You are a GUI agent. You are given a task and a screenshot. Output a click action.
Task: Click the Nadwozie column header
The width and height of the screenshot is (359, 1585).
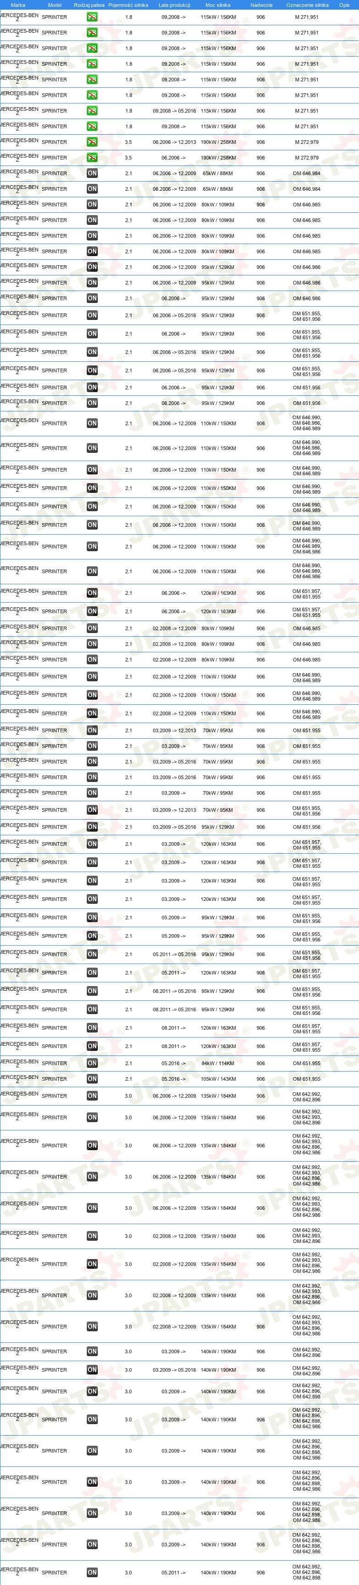pyautogui.click(x=261, y=5)
